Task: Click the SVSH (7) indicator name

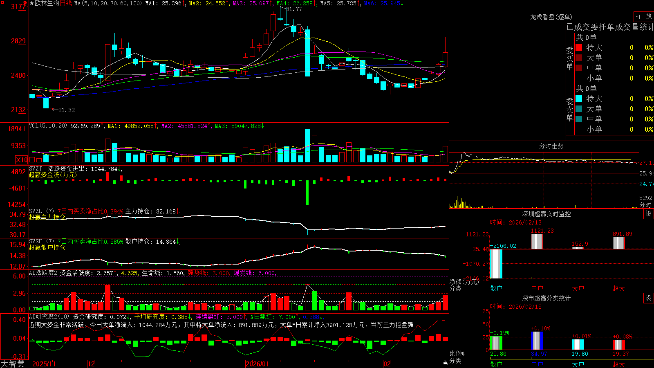Action: tap(41, 242)
